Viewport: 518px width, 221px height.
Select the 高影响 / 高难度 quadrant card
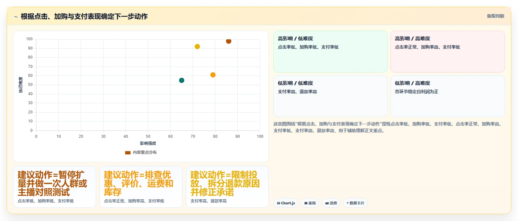(x=448, y=52)
